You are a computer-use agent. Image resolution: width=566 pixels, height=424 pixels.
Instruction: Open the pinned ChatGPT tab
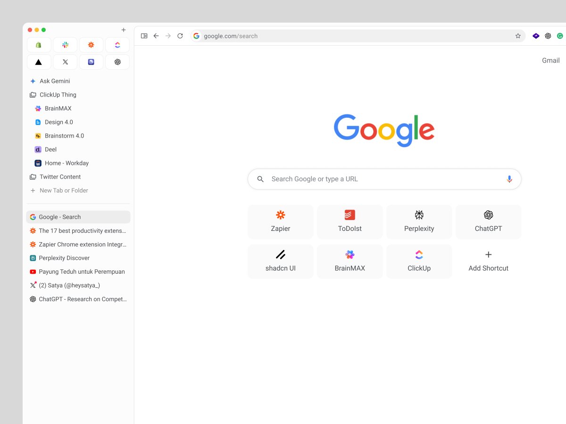coord(117,62)
